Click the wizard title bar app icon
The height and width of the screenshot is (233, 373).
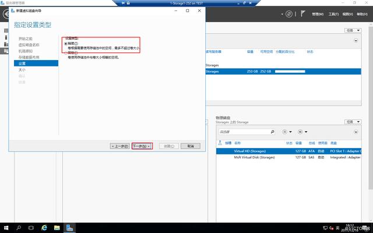[13, 10]
